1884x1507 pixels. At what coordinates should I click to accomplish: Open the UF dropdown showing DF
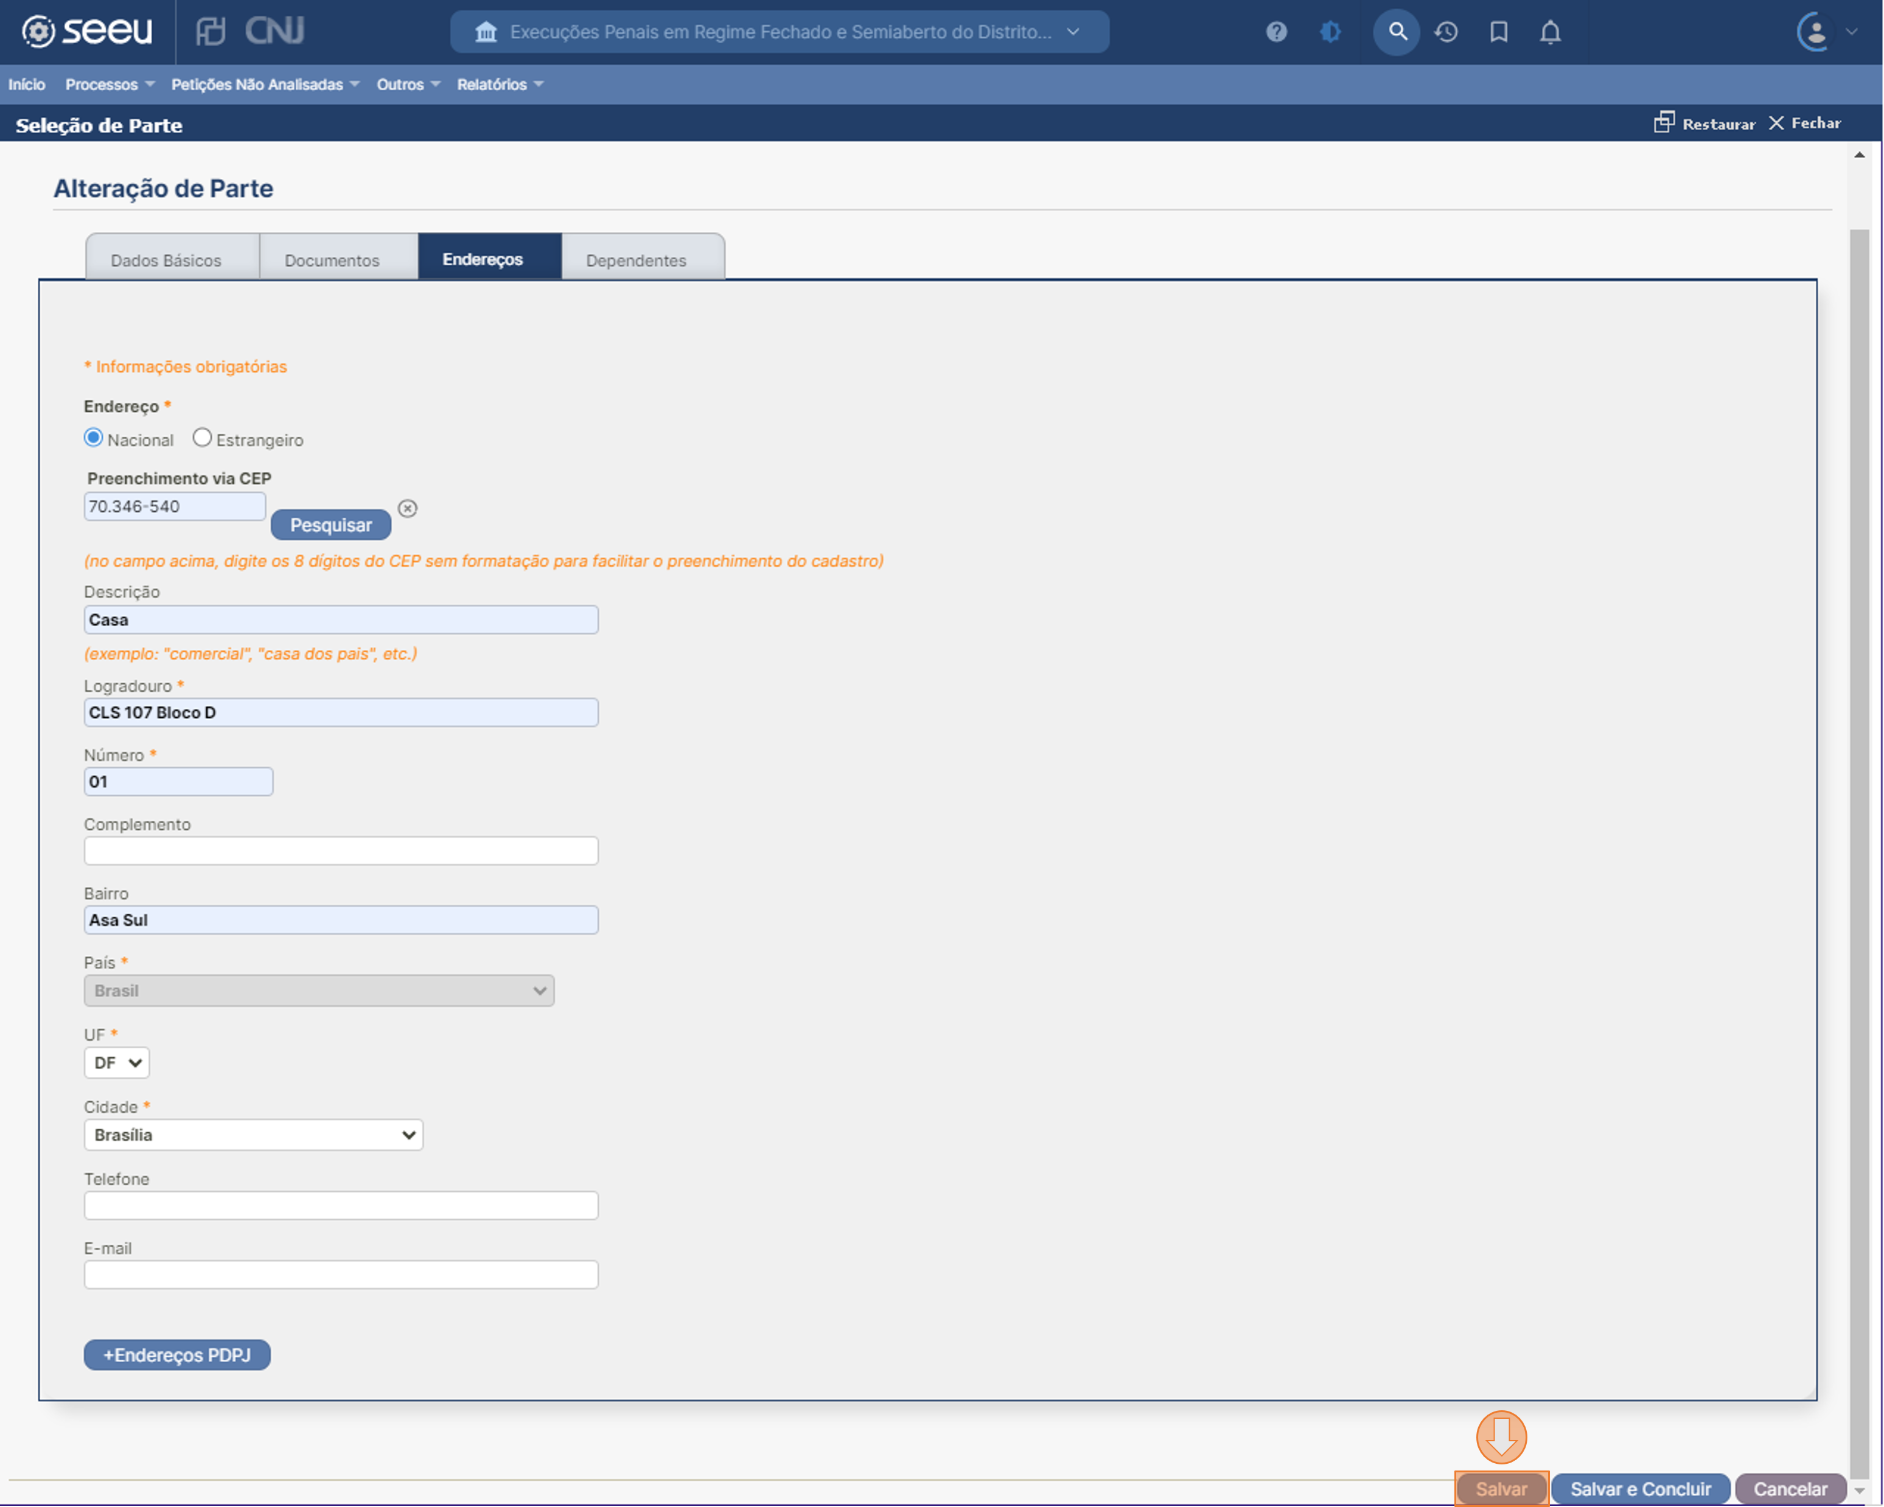point(117,1062)
